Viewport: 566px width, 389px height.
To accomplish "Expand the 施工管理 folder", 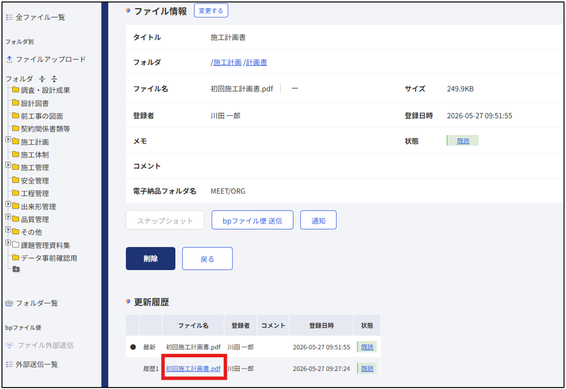I will [8, 165].
